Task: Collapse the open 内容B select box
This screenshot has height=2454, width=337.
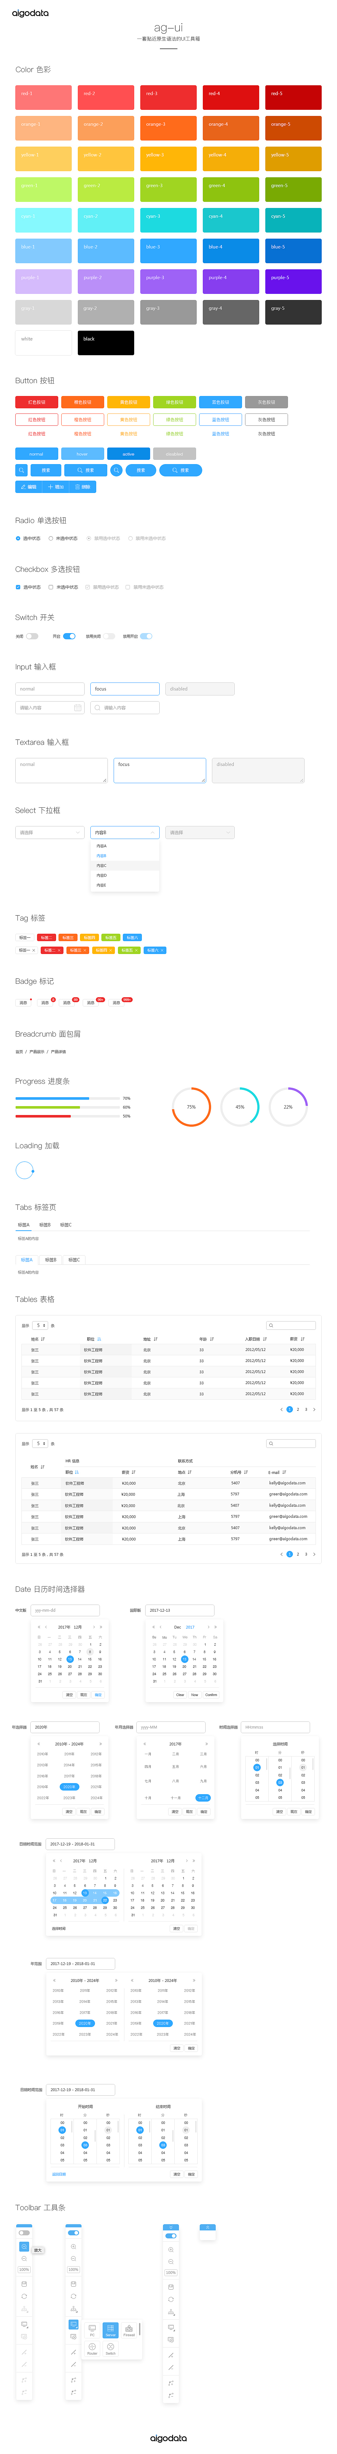Action: (125, 833)
